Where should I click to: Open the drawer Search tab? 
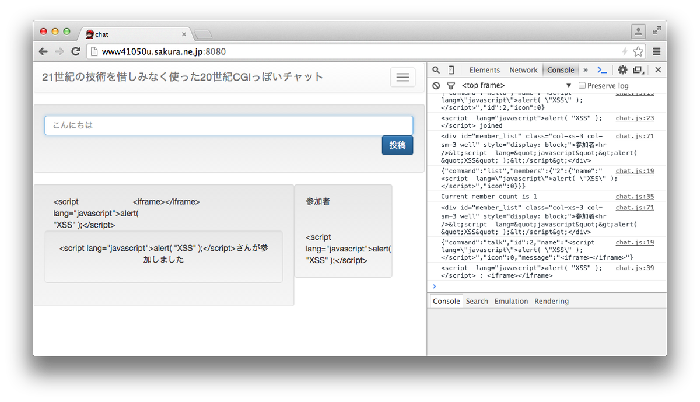(477, 302)
